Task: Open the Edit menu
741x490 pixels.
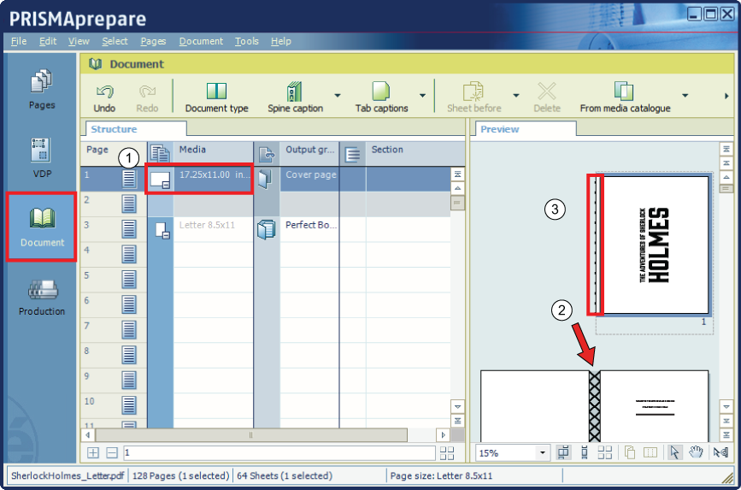Action: pos(48,41)
